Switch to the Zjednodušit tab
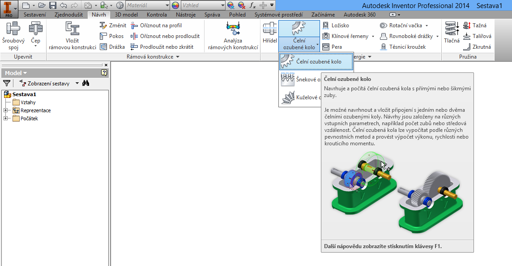 [68, 15]
